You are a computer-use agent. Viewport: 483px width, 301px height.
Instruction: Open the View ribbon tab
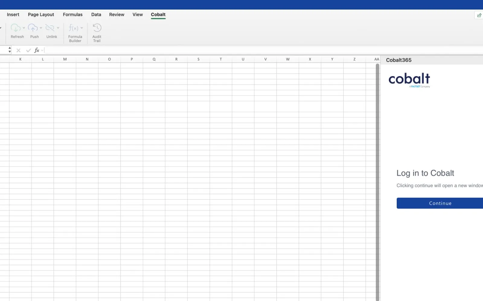coord(138,14)
